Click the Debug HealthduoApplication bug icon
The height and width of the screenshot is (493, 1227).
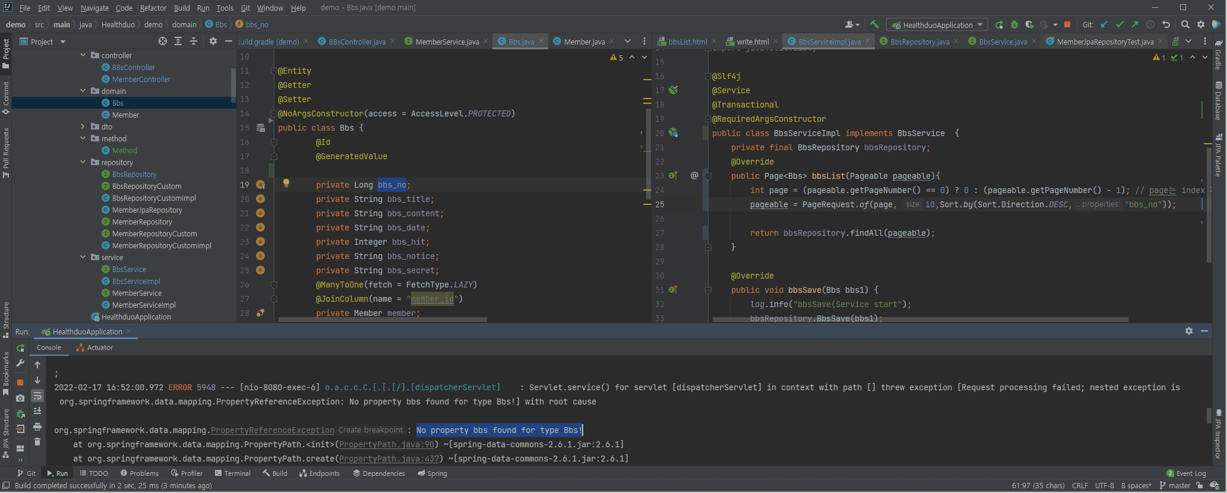[x=1014, y=25]
